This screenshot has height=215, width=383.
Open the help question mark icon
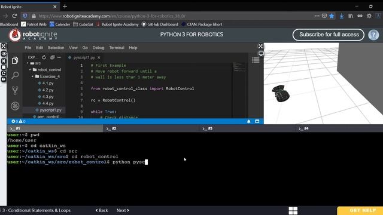click(373, 35)
